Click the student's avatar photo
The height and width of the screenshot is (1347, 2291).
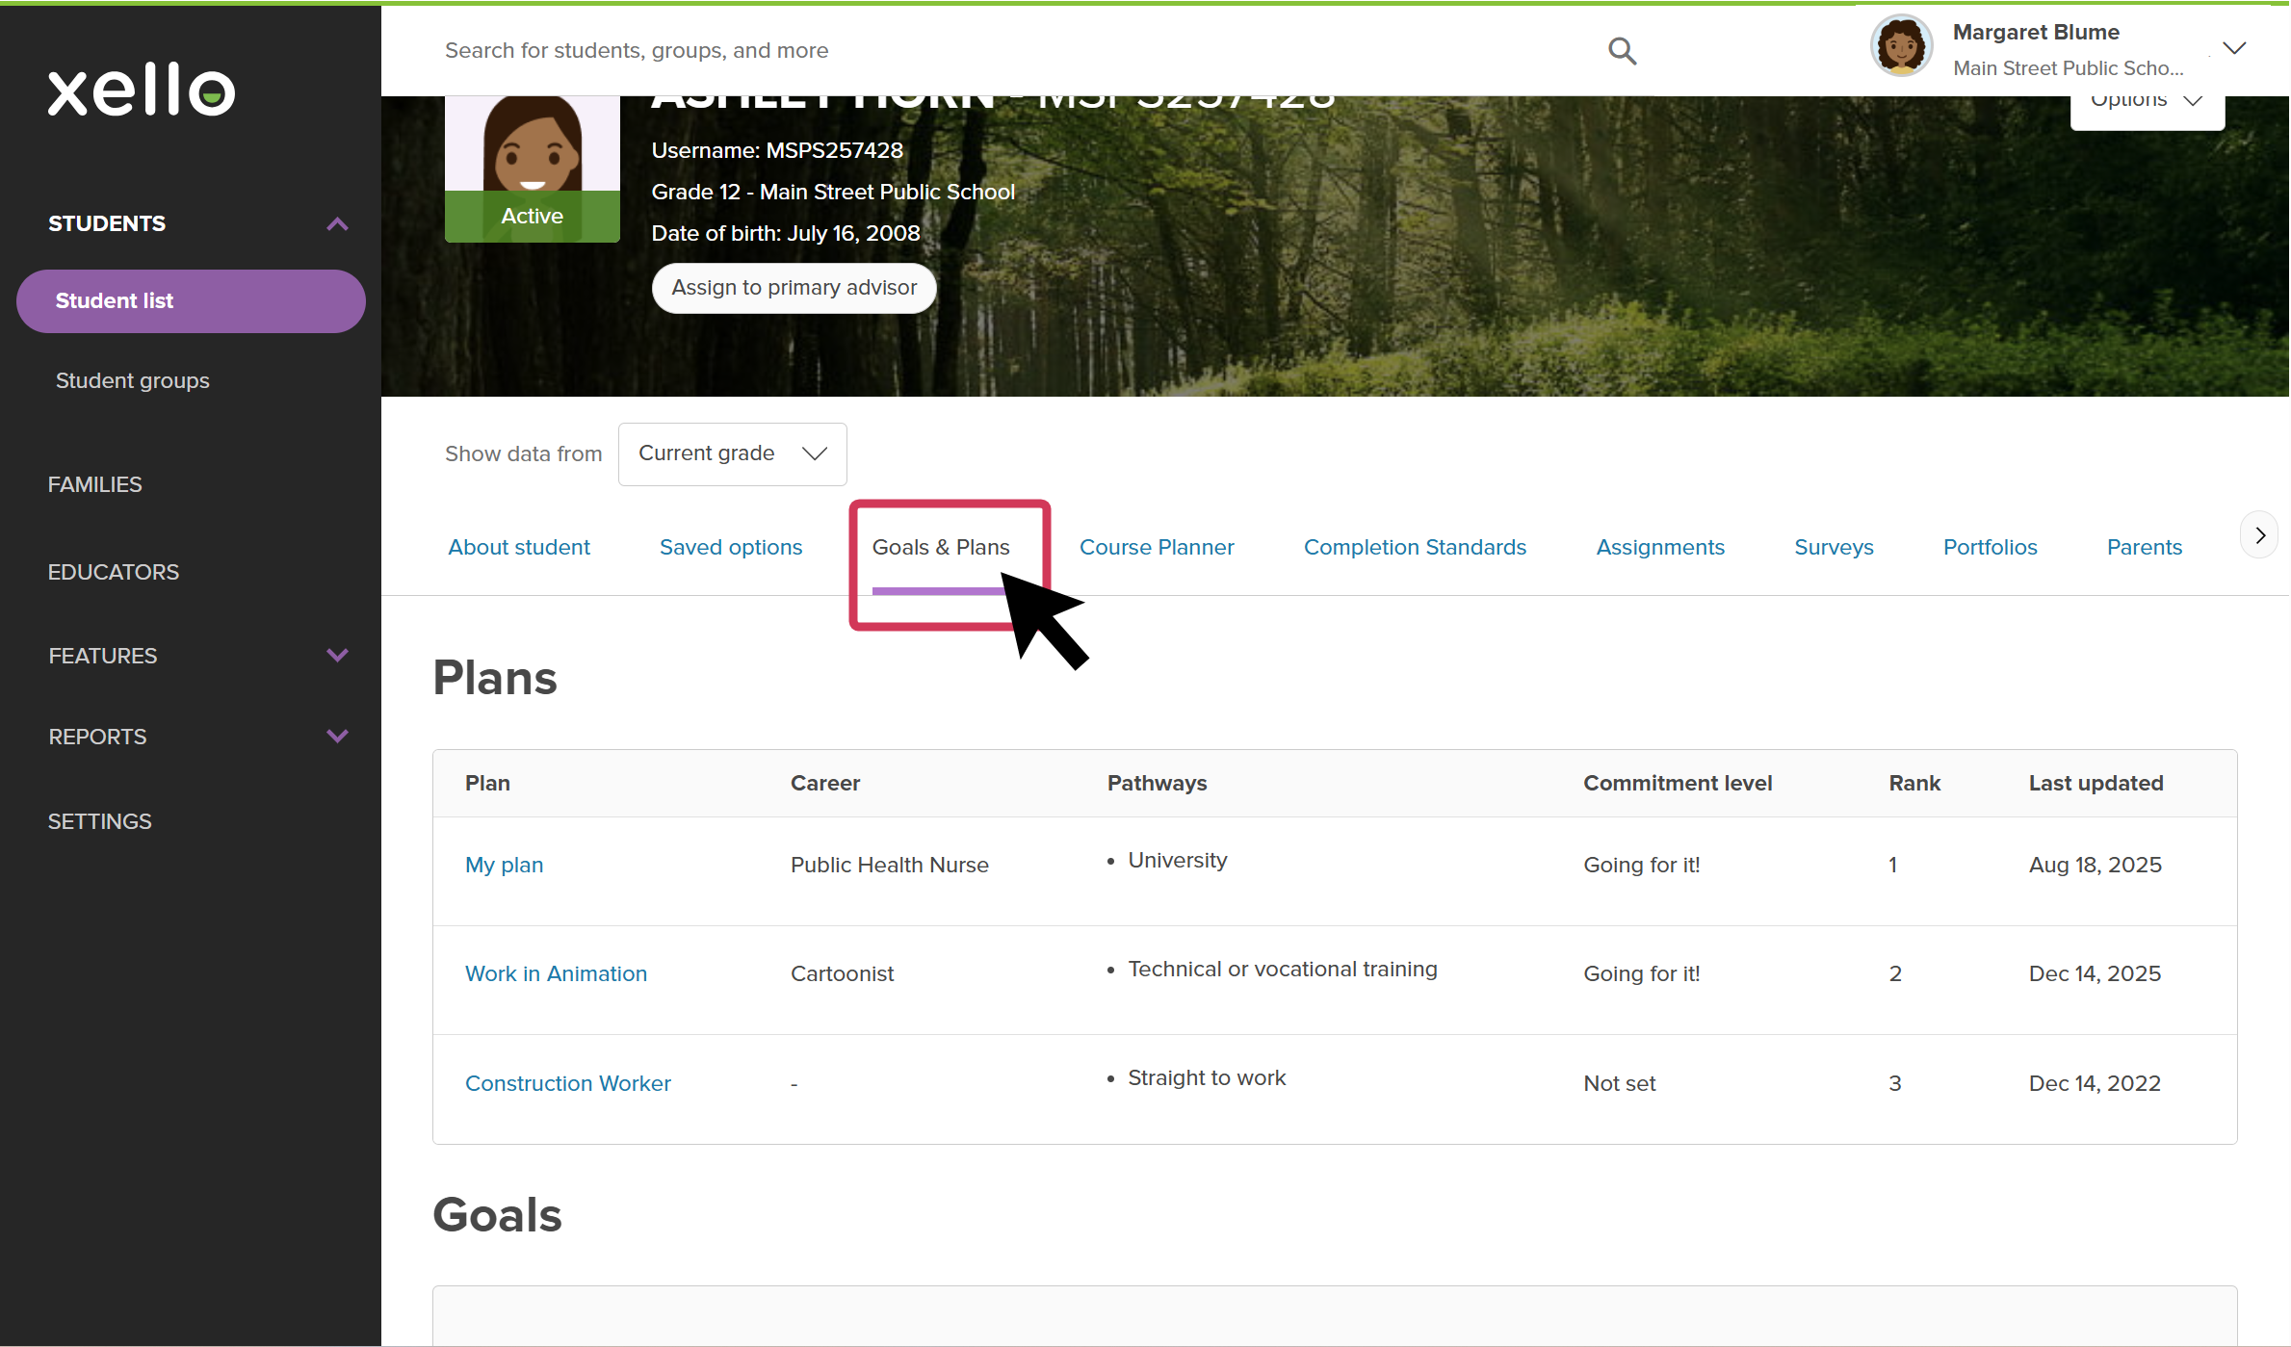532,144
